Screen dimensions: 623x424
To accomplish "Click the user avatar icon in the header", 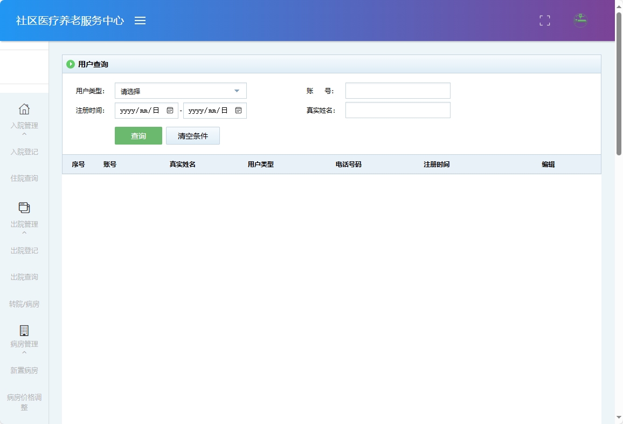I will [x=580, y=20].
